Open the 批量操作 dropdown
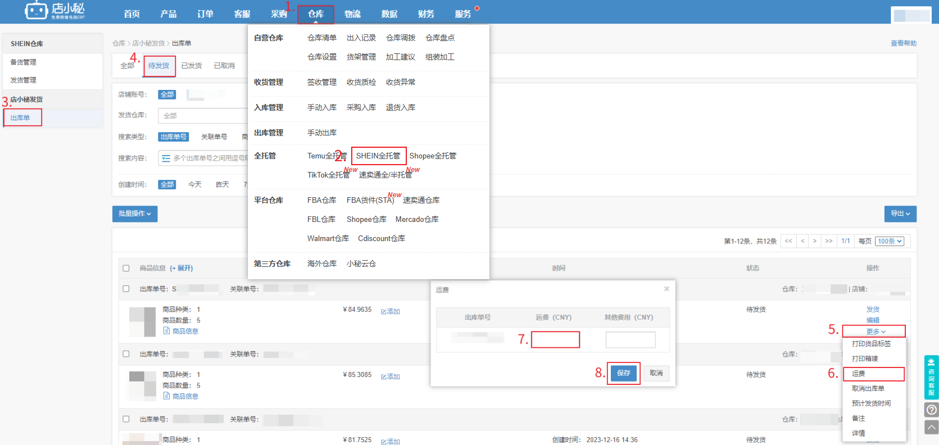 [x=135, y=214]
